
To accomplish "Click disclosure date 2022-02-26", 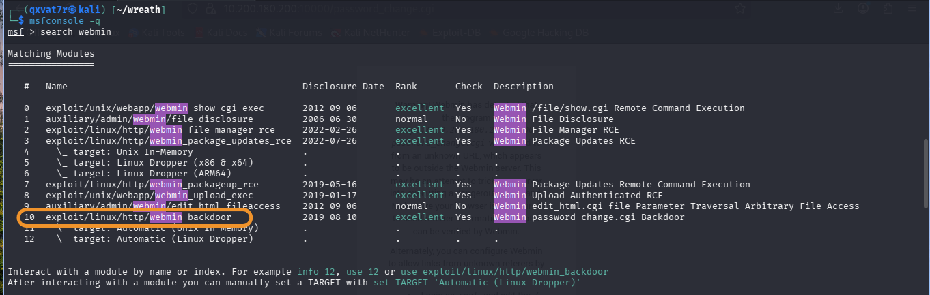I will (330, 130).
